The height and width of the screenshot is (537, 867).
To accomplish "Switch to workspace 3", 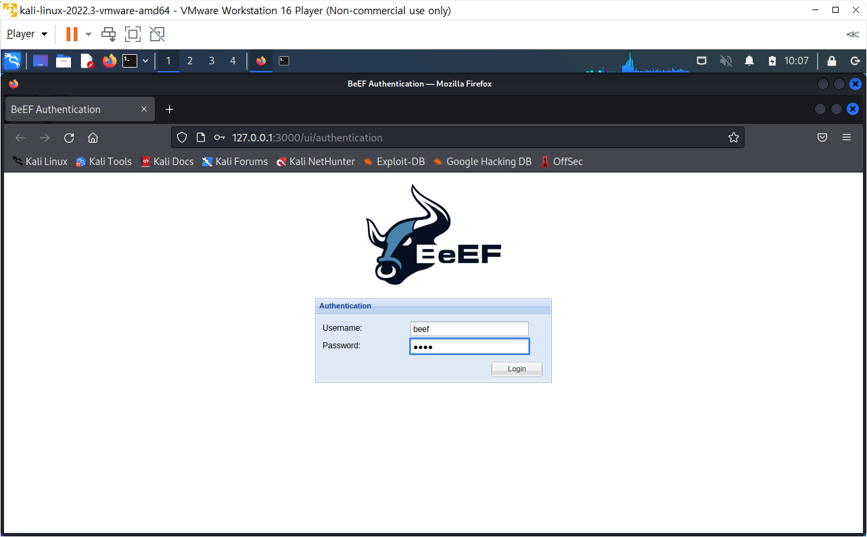I will (x=212, y=61).
